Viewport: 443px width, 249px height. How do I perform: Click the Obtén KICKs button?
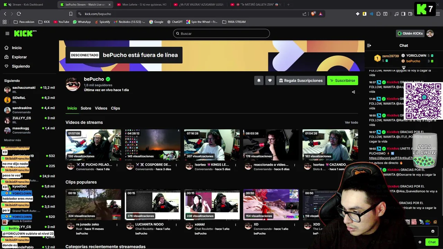[410, 34]
